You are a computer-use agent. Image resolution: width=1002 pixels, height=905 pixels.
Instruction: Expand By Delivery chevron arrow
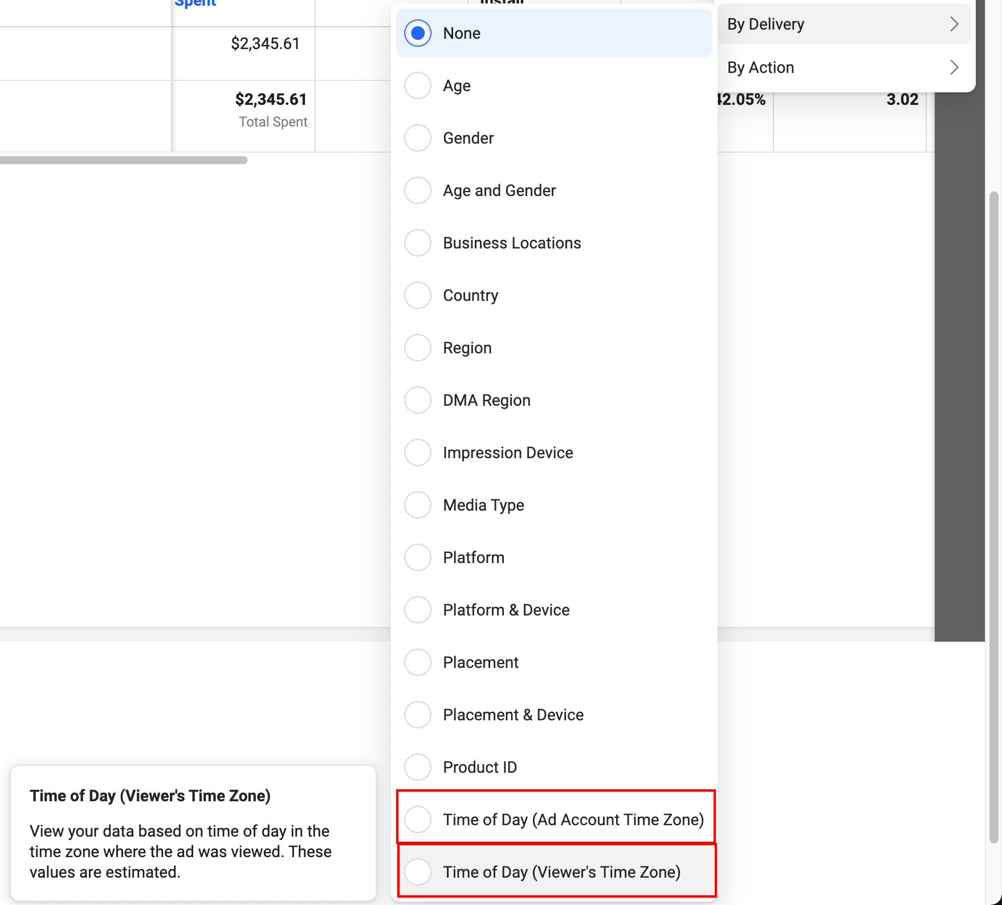pos(954,24)
